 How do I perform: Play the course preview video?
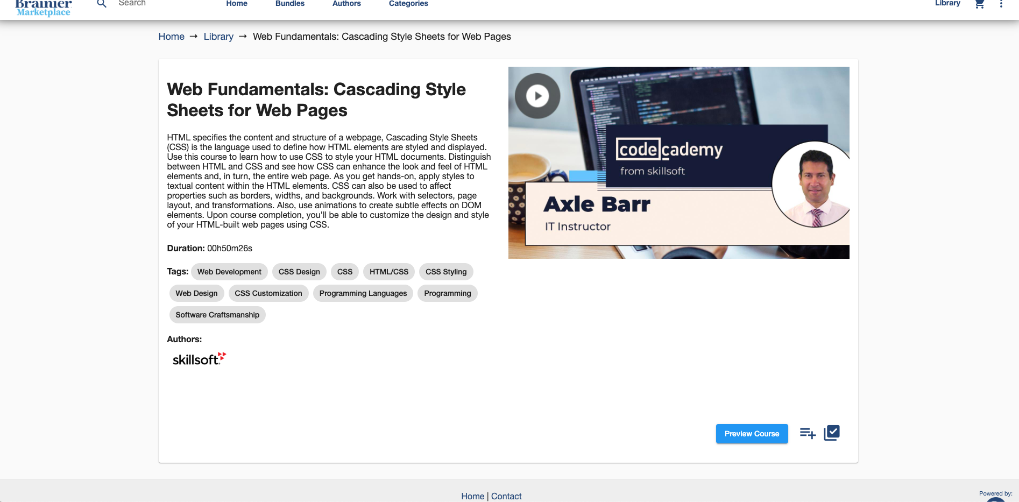coord(537,96)
